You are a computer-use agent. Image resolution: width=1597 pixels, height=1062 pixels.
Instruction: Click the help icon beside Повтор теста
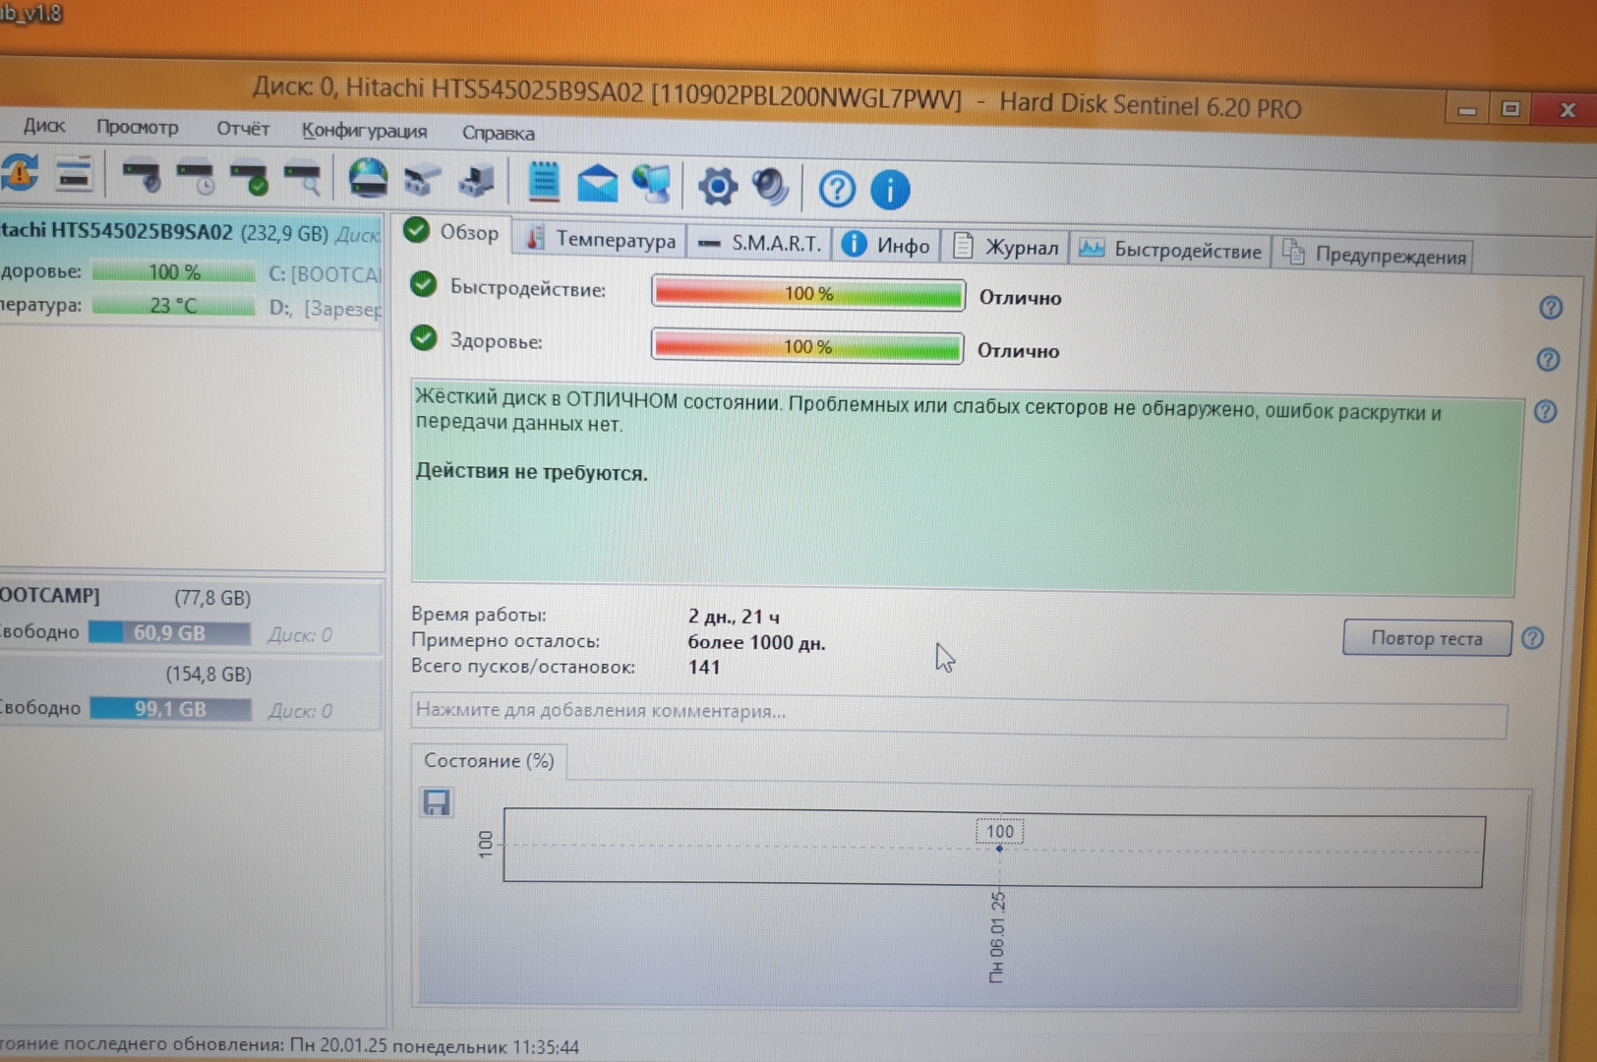(1532, 638)
